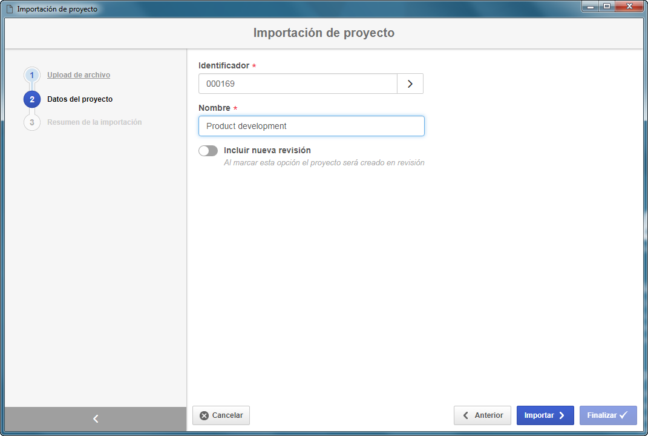Toggle the Incluir nueva revisión switch
The image size is (648, 436).
tap(208, 151)
